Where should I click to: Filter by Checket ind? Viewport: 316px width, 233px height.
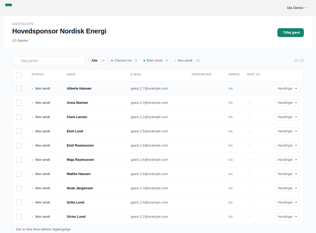124,61
